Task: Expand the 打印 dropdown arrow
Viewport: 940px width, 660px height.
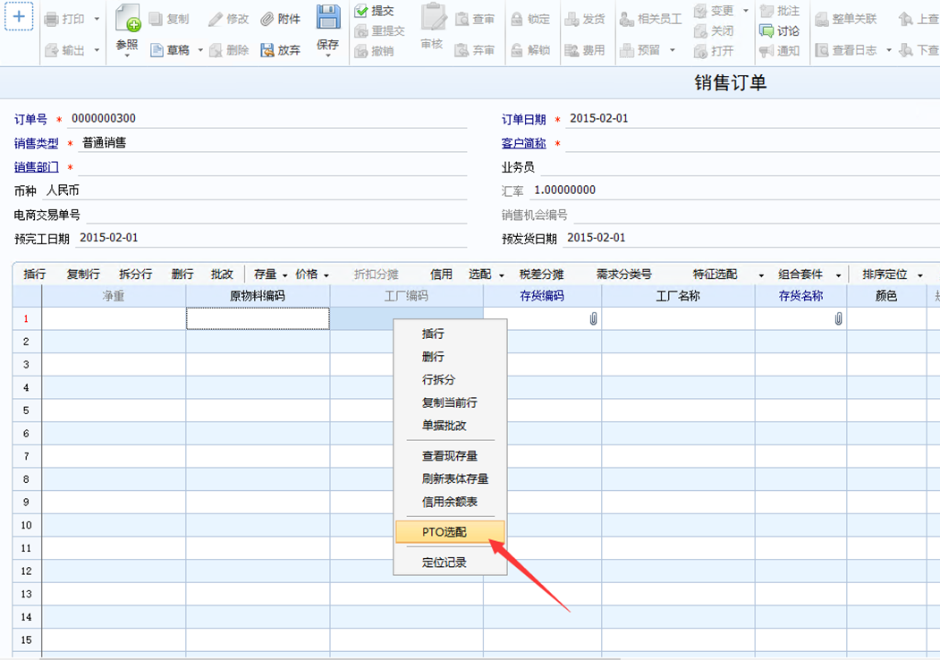Action: click(96, 19)
